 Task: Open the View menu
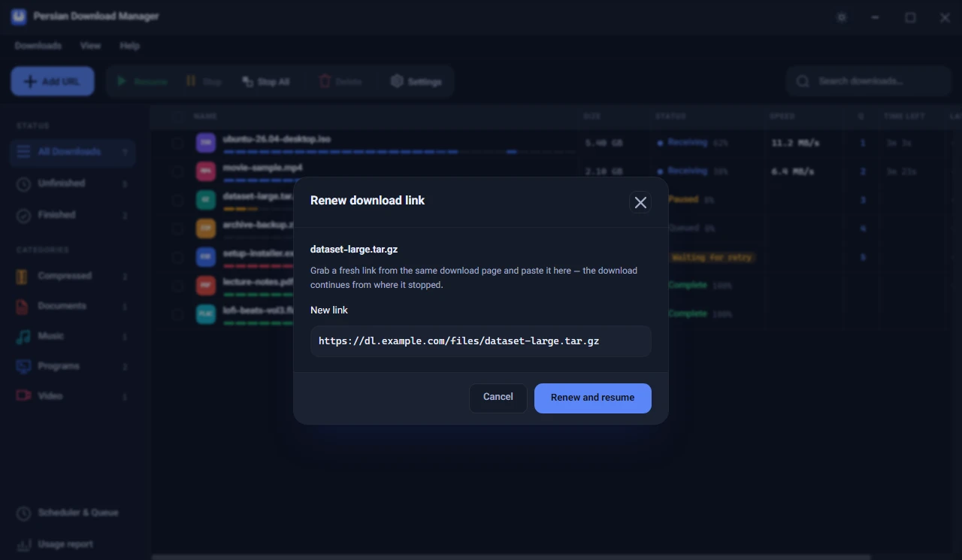click(x=91, y=46)
